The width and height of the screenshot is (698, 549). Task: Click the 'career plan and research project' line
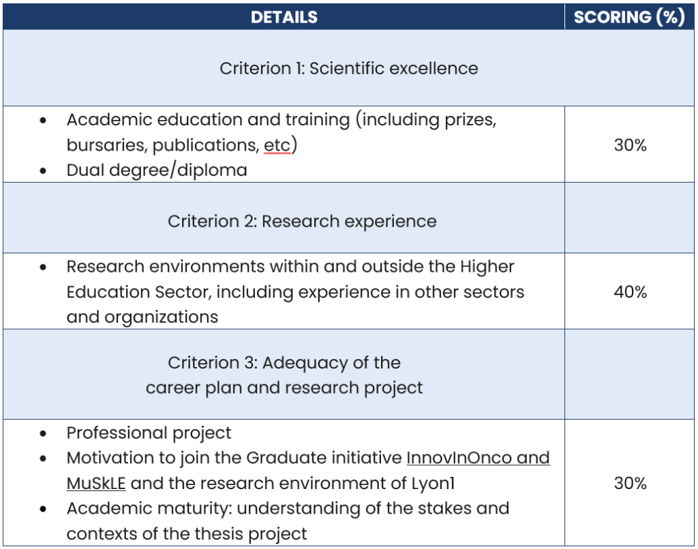tap(284, 388)
